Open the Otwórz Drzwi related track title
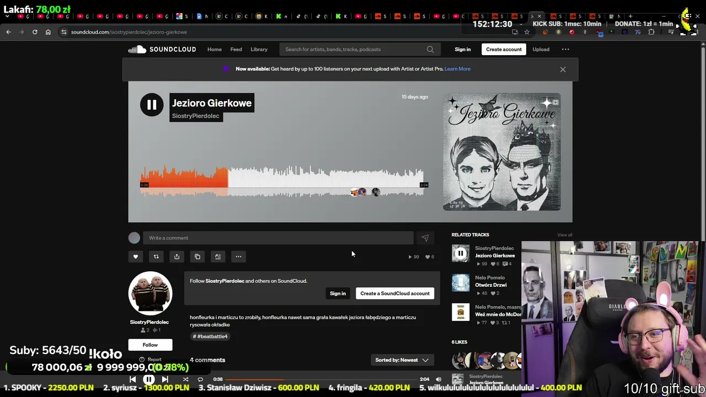The height and width of the screenshot is (397, 706). (x=491, y=285)
